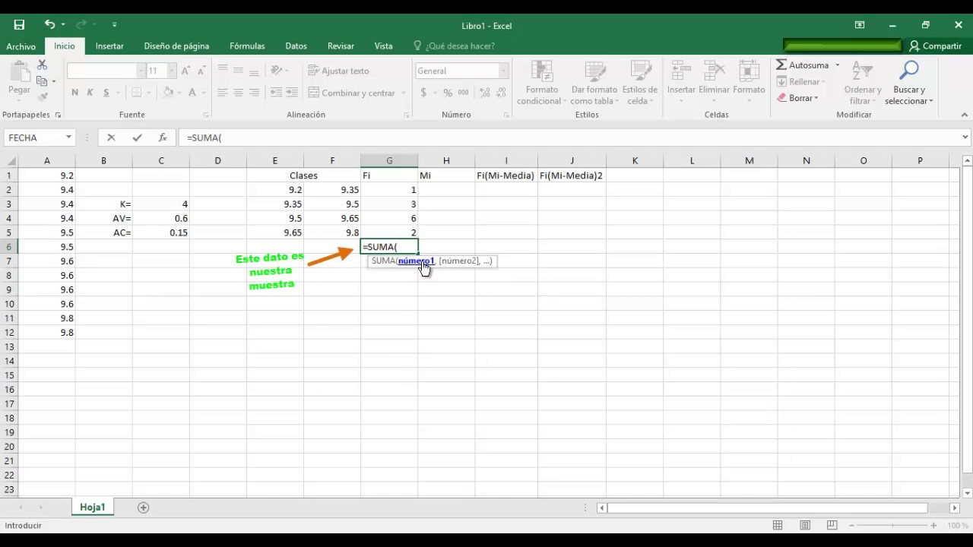Switch to the Datos tab
973x547 pixels.
(x=296, y=46)
